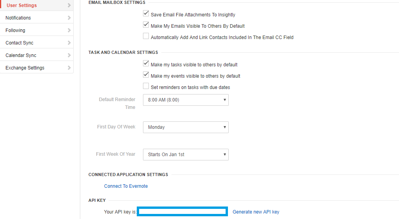Click chevron arrow beside Contact Sync
Screen dimensions: 399x219
tap(69, 43)
